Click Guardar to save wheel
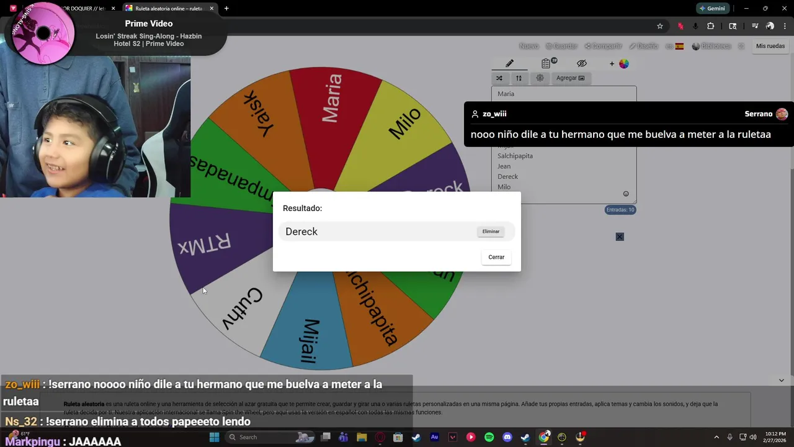Viewport: 794px width, 447px height. tap(561, 47)
